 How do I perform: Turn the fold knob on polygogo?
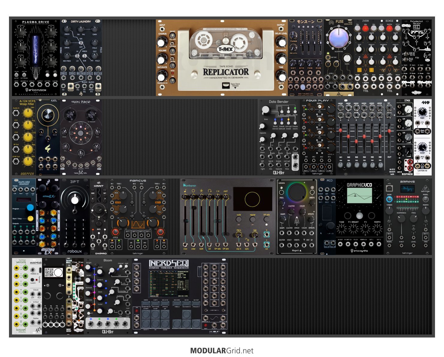point(255,235)
